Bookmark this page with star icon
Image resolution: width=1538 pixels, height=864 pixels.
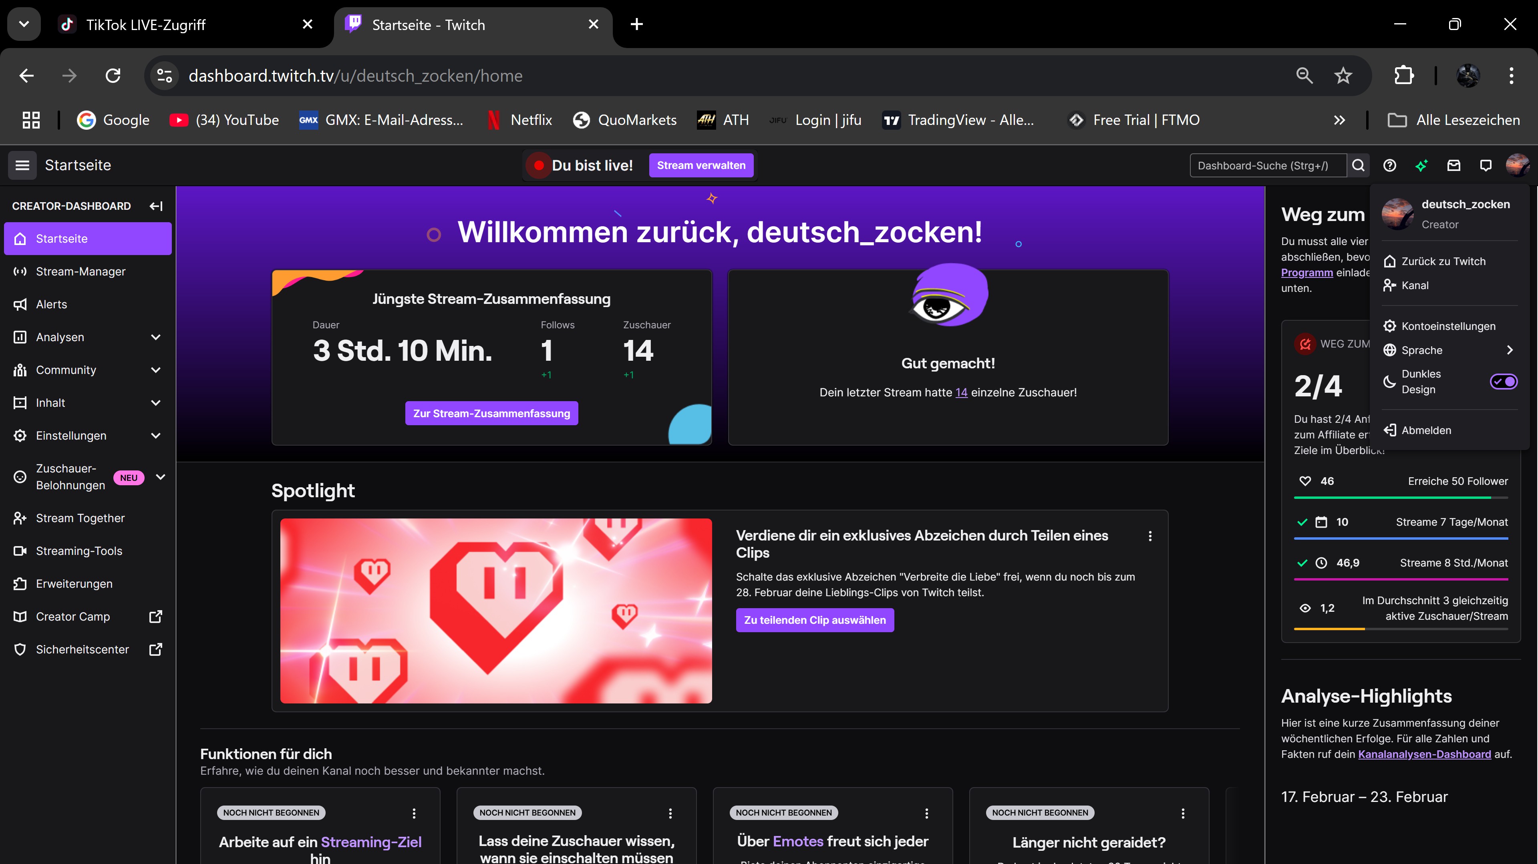(x=1343, y=76)
